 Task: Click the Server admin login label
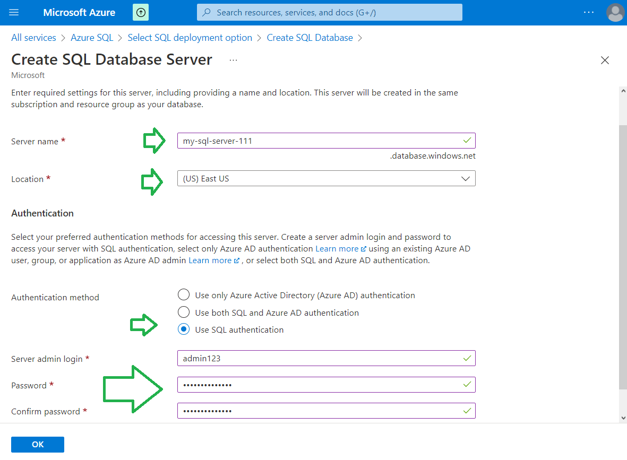tap(47, 359)
